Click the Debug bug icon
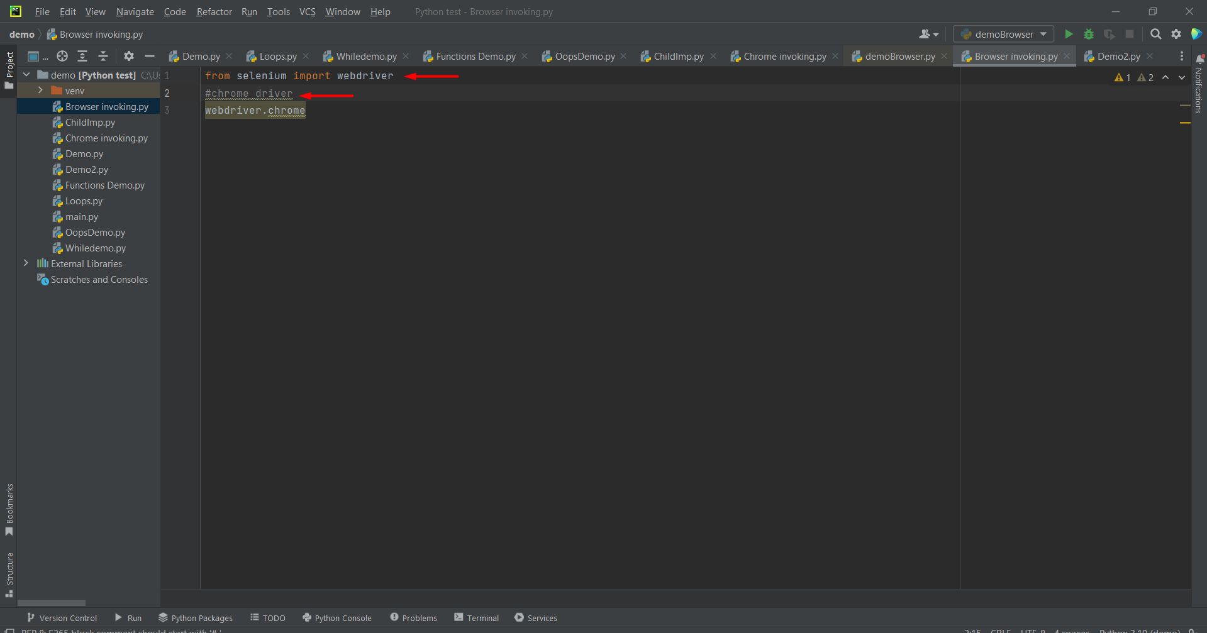Screen dimensions: 1207x633 tap(1089, 34)
